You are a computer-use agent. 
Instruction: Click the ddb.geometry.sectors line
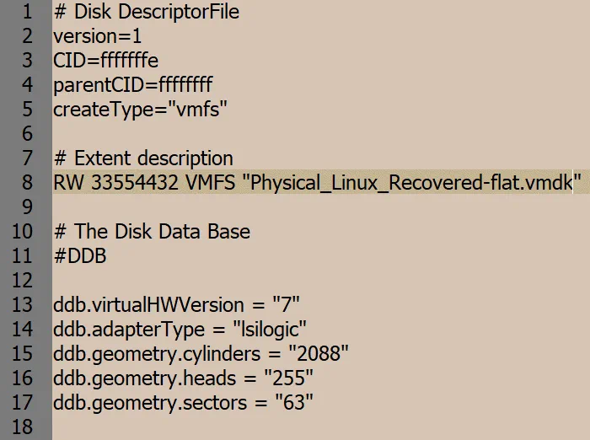tap(183, 402)
